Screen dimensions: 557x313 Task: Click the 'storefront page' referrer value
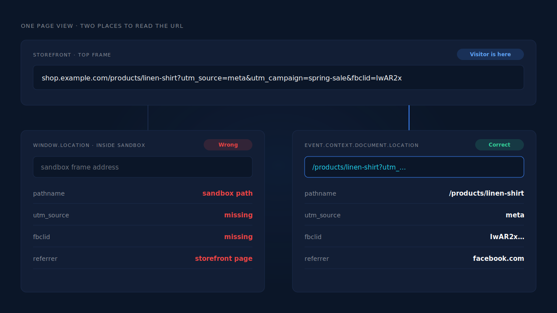pyautogui.click(x=224, y=258)
